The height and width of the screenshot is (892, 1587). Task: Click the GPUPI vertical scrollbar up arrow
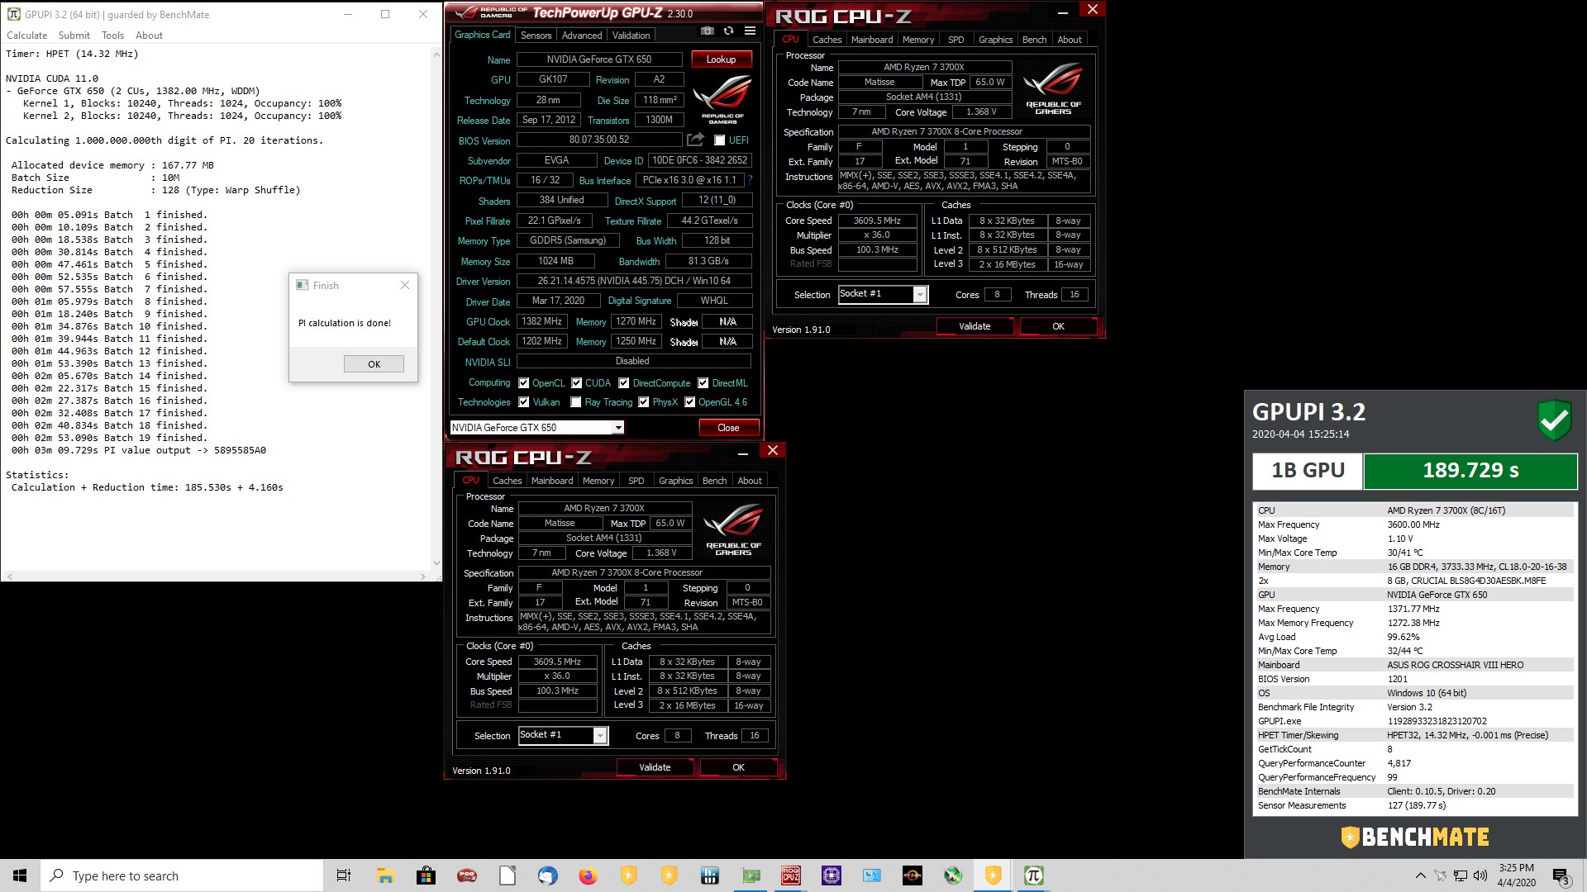point(436,54)
